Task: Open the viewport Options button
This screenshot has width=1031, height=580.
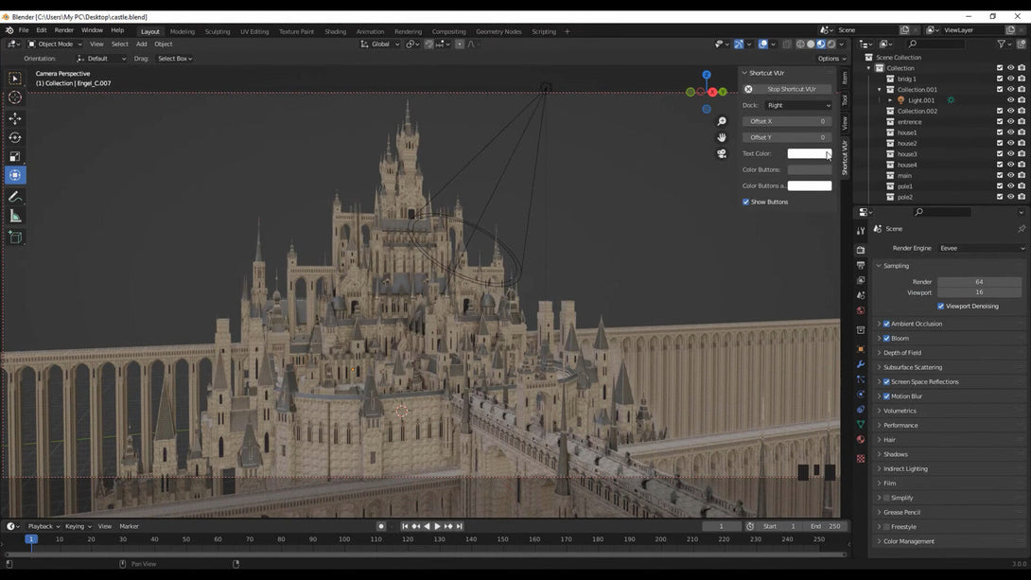Action: coord(831,59)
